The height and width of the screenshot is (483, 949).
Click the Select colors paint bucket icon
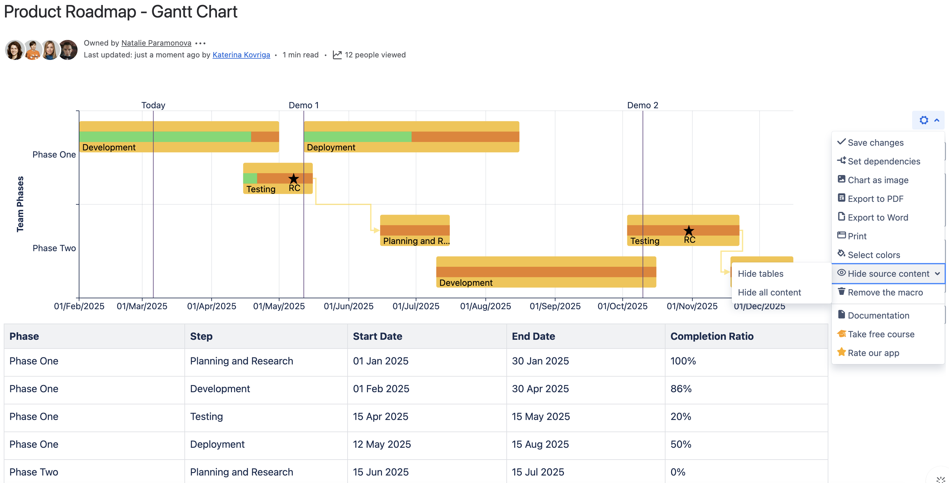click(841, 254)
